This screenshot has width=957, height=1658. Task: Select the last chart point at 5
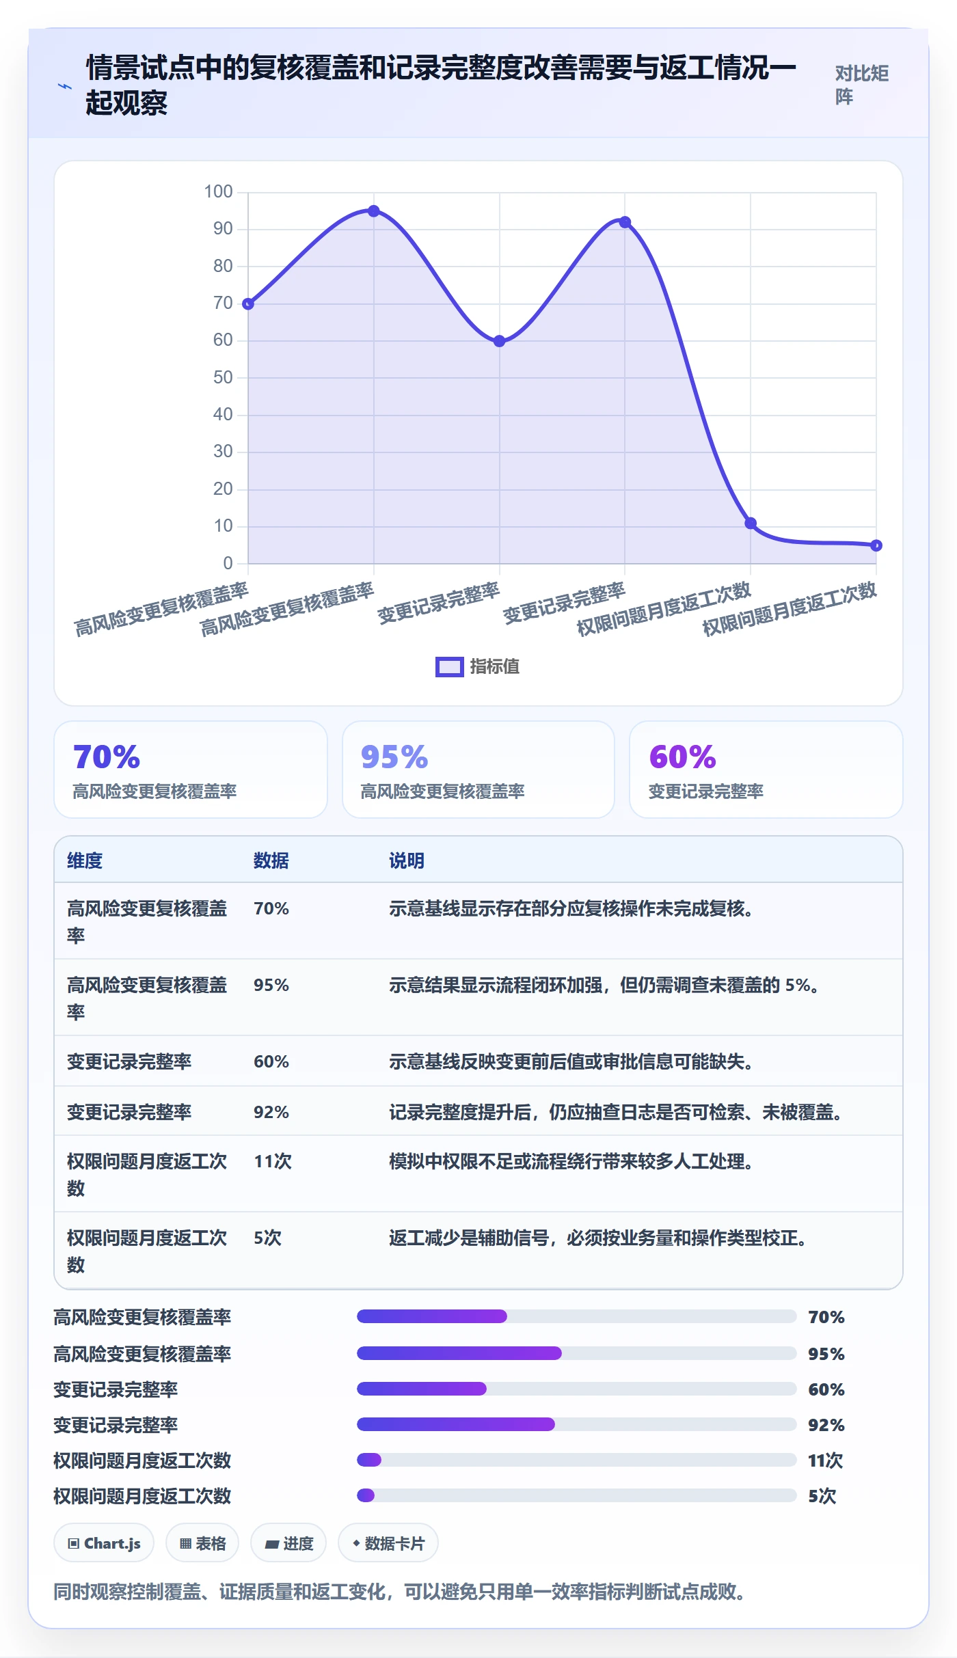876,545
